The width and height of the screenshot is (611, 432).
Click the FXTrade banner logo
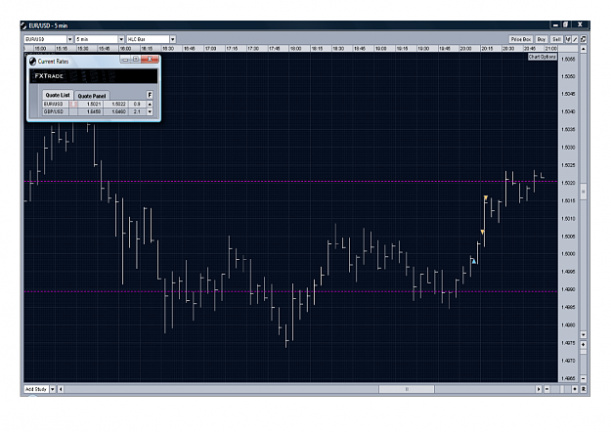(x=49, y=76)
